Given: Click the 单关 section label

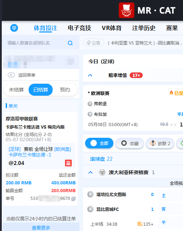Looking at the screenshot, I should [13, 106].
